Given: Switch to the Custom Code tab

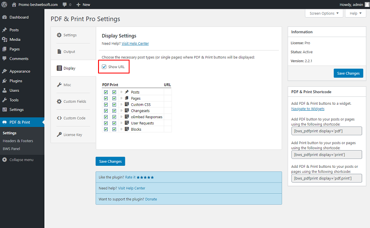Looking at the screenshot, I should tap(74, 118).
